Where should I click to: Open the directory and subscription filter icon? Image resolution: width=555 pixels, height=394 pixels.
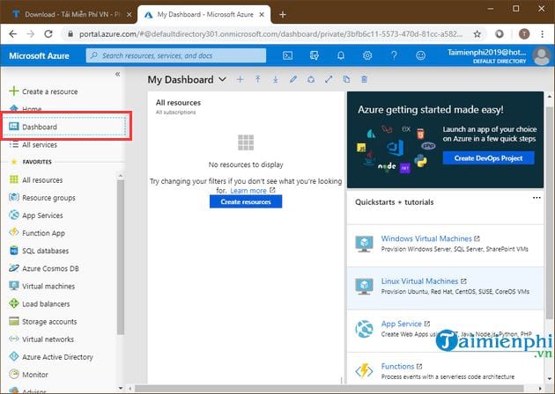click(314, 55)
